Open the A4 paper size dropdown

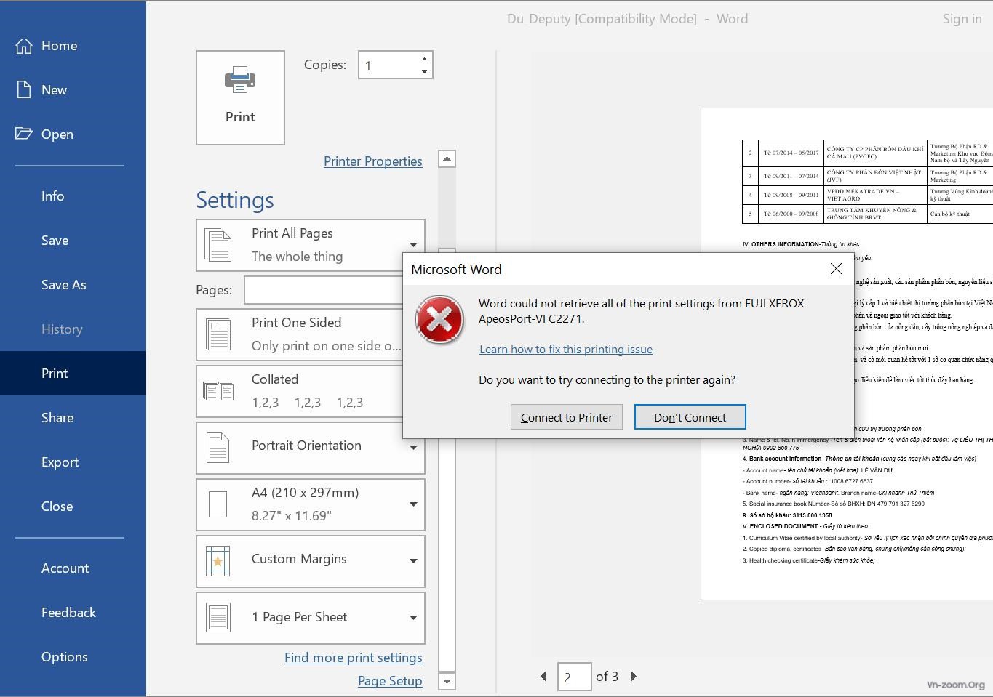point(412,504)
